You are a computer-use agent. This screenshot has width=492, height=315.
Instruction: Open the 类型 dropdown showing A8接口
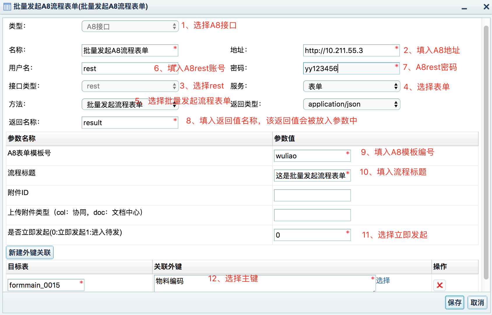pyautogui.click(x=130, y=26)
